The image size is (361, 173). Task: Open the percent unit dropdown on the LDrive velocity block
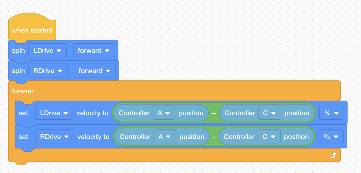click(x=332, y=113)
